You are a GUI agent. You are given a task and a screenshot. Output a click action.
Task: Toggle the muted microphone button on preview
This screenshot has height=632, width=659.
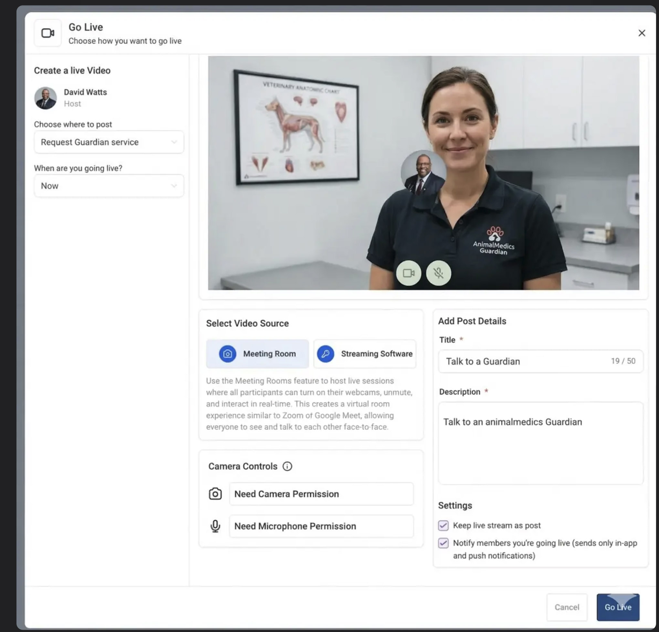438,273
